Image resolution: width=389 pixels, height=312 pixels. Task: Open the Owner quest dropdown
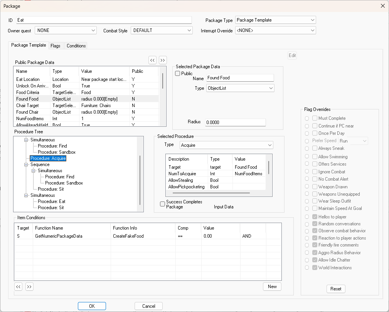pos(66,30)
